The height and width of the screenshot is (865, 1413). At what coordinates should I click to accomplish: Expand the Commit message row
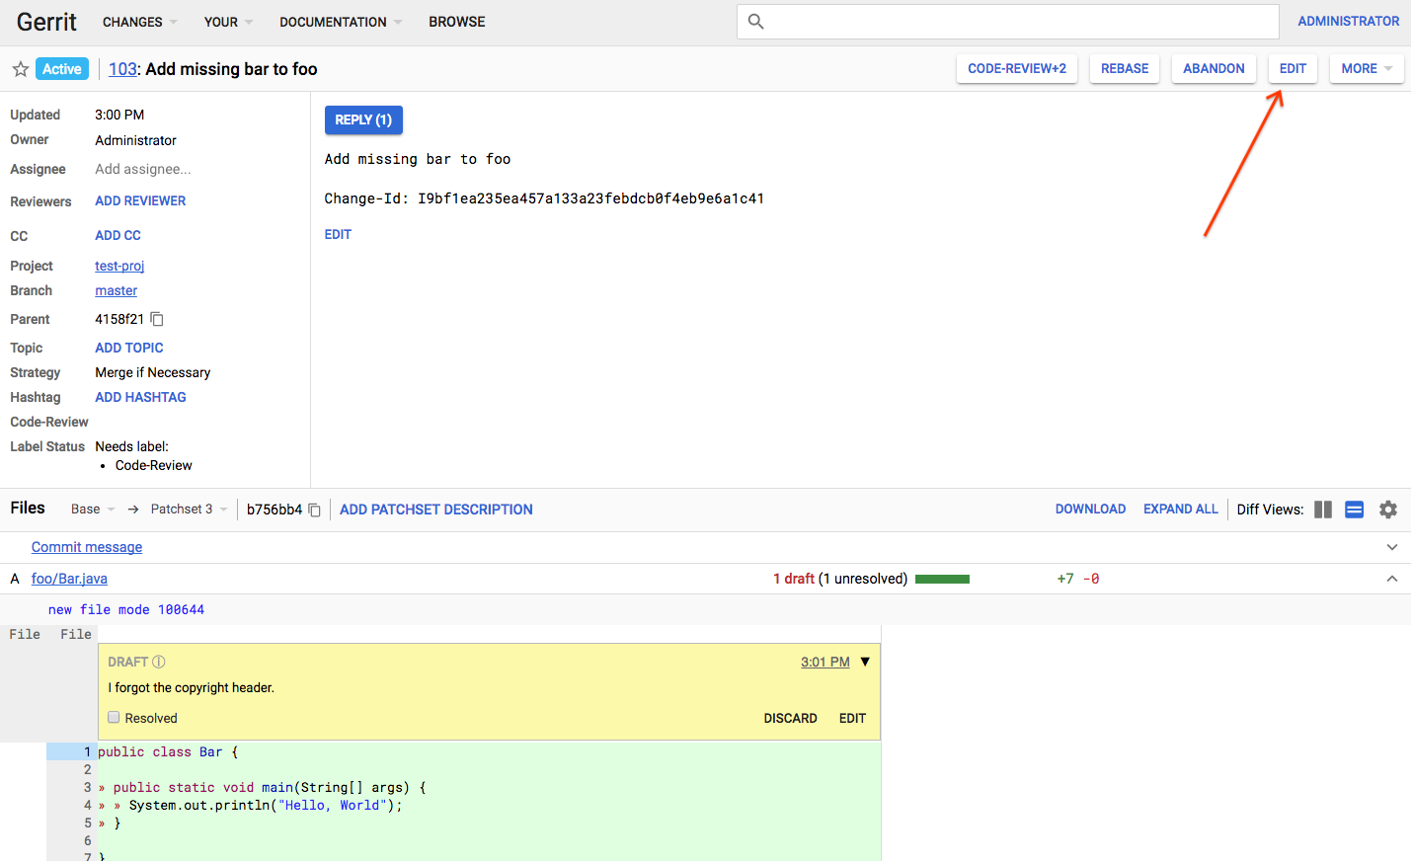click(x=1391, y=547)
